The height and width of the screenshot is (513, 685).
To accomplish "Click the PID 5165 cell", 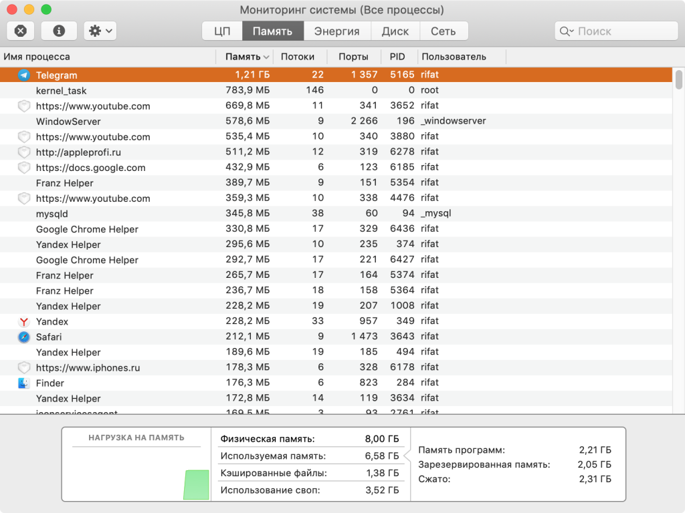I will click(402, 75).
